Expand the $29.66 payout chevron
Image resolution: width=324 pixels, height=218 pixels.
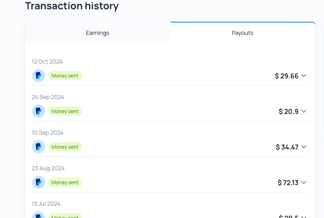click(x=304, y=76)
